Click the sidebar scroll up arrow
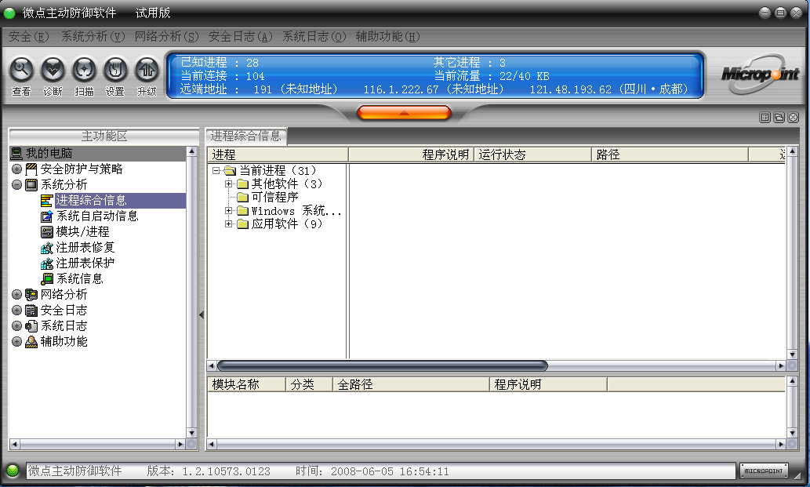The image size is (810, 487). (x=191, y=151)
